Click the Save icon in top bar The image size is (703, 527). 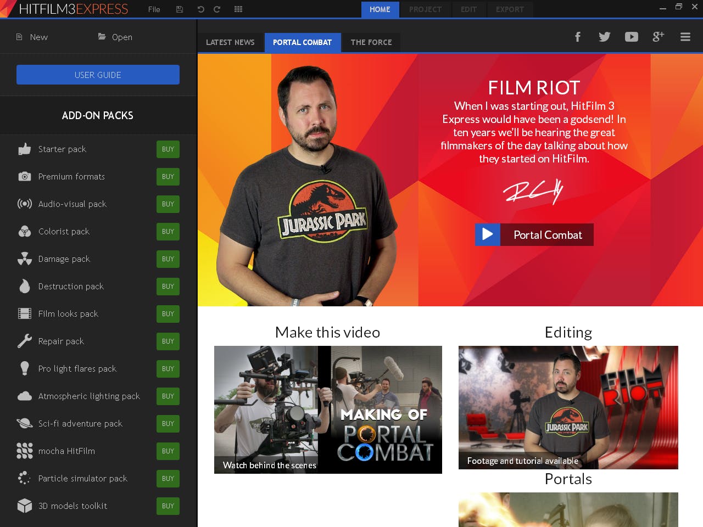click(180, 9)
